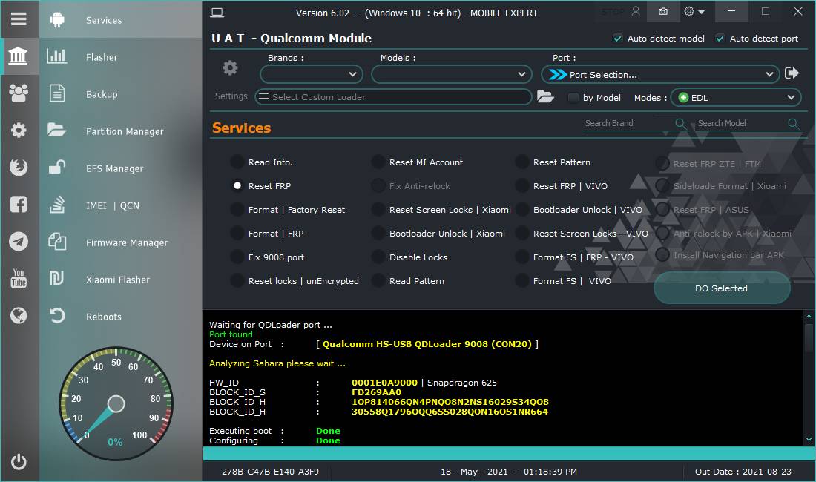Click the user account icon in title bar
Screen dimensions: 816x482
pyautogui.click(x=636, y=11)
